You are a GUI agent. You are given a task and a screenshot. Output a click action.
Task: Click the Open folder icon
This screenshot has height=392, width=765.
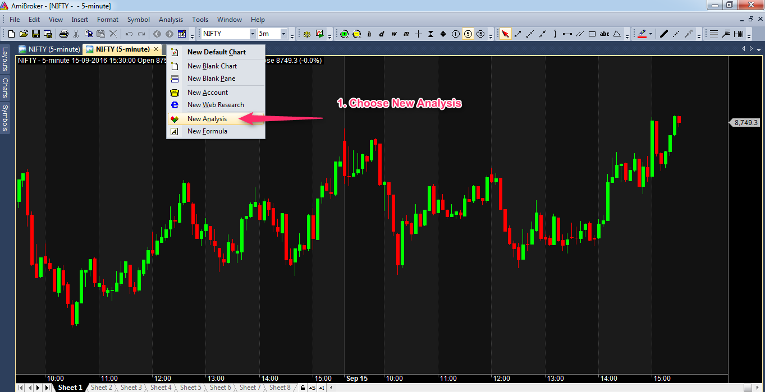click(25, 34)
